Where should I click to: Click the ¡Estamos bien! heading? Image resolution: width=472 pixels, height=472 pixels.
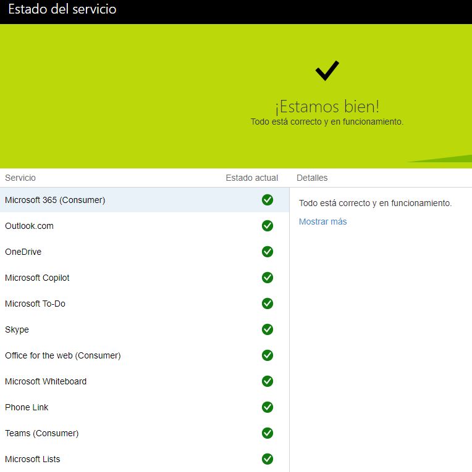(x=327, y=107)
